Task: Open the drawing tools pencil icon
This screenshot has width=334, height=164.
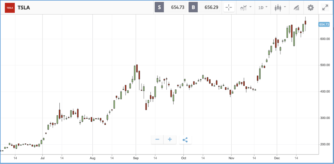Action: 296,8
